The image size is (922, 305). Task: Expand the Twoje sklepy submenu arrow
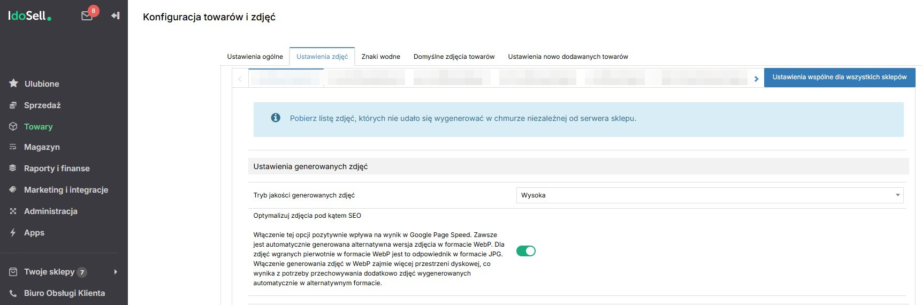(x=116, y=272)
